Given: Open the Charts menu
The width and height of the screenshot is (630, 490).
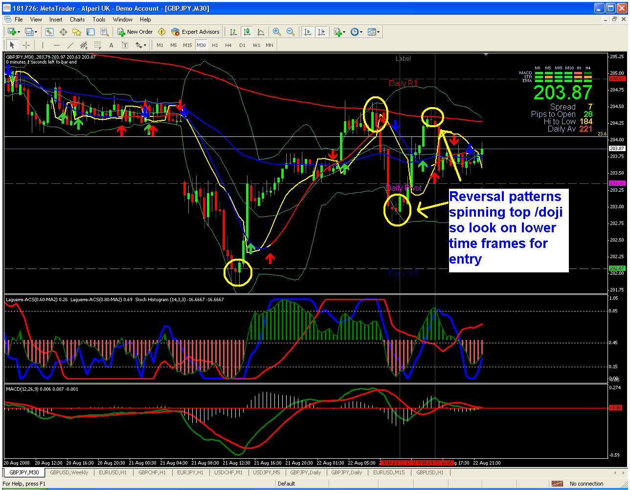Looking at the screenshot, I should (77, 20).
